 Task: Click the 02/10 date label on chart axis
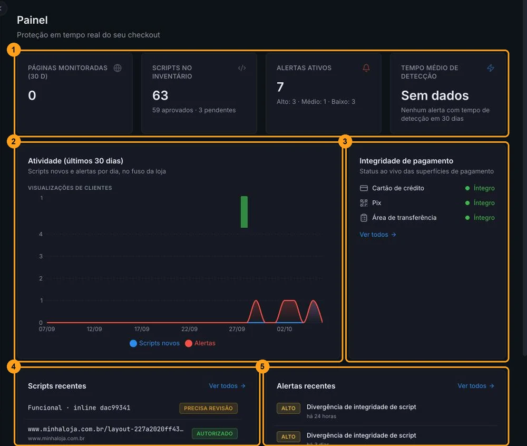point(285,329)
